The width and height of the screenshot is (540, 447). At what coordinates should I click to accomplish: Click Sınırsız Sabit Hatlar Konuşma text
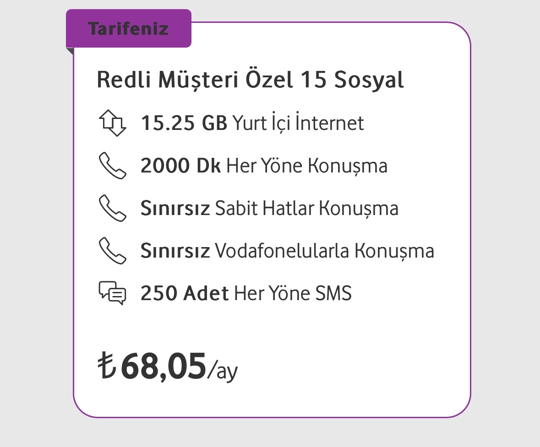270,208
